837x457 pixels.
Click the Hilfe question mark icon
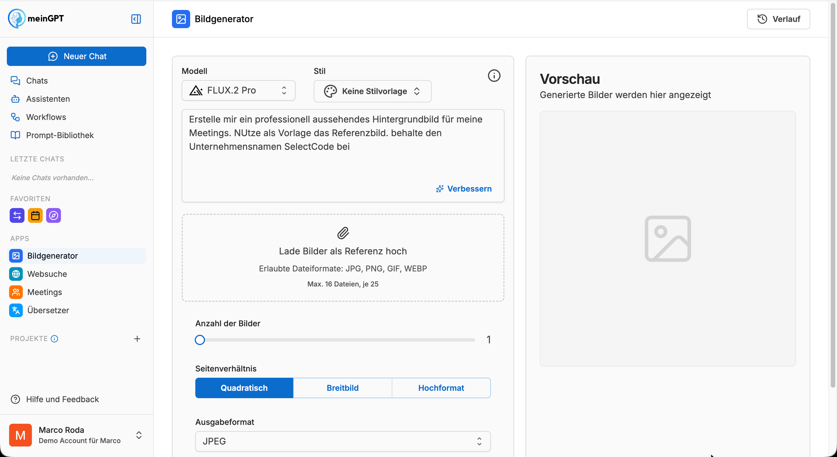click(15, 399)
